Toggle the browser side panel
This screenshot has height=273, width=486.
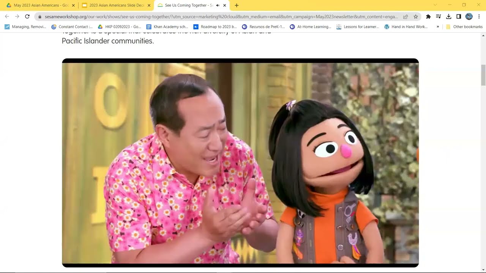(x=459, y=17)
